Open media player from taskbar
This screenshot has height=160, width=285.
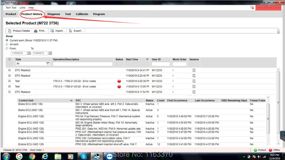[x=70, y=156]
